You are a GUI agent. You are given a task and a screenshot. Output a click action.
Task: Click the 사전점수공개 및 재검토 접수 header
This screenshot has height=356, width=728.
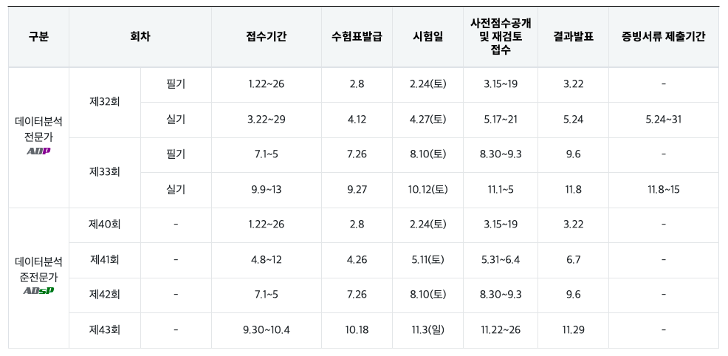coord(501,37)
